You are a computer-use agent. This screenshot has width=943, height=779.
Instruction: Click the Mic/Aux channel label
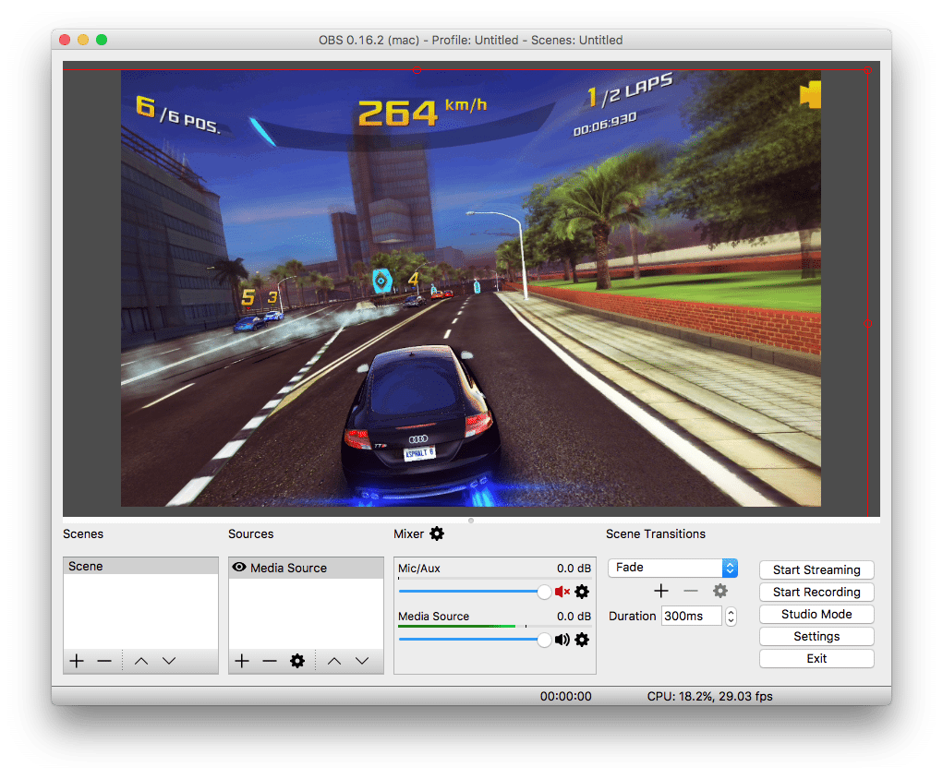(419, 569)
